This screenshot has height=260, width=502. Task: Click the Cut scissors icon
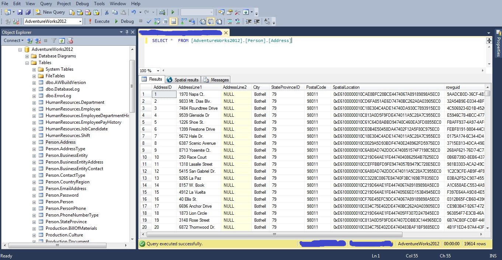coord(107,12)
